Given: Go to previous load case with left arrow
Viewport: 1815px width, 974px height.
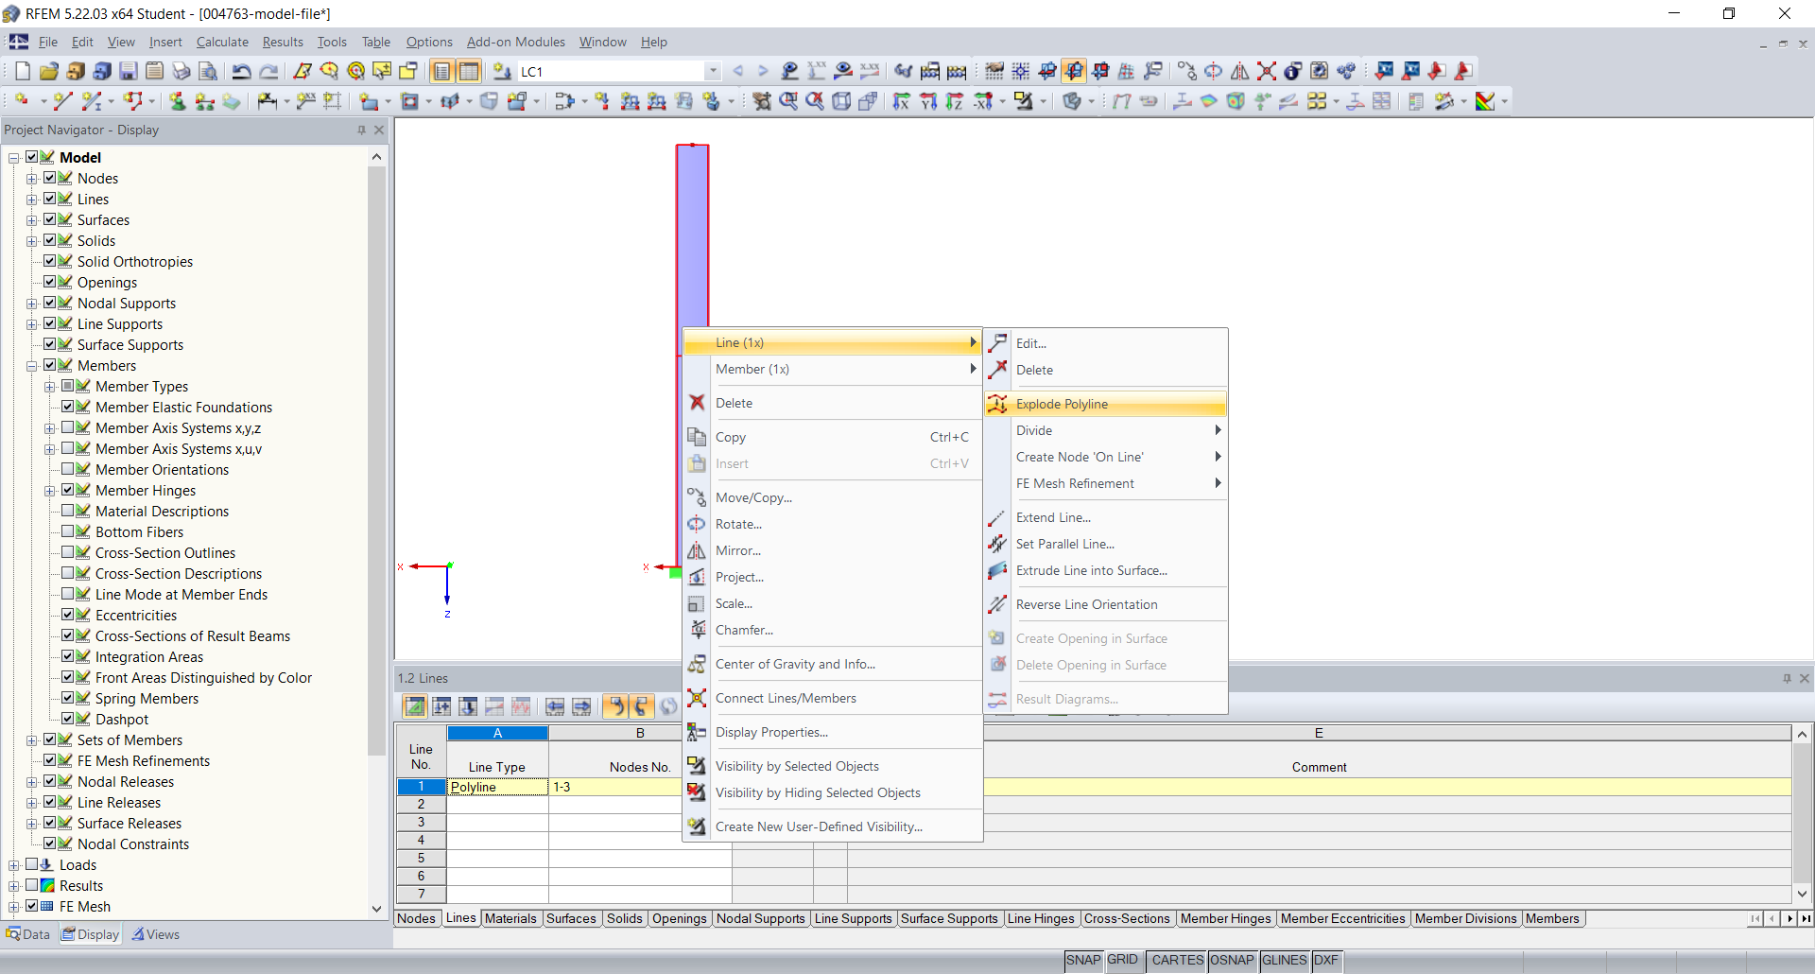Looking at the screenshot, I should click(x=738, y=71).
